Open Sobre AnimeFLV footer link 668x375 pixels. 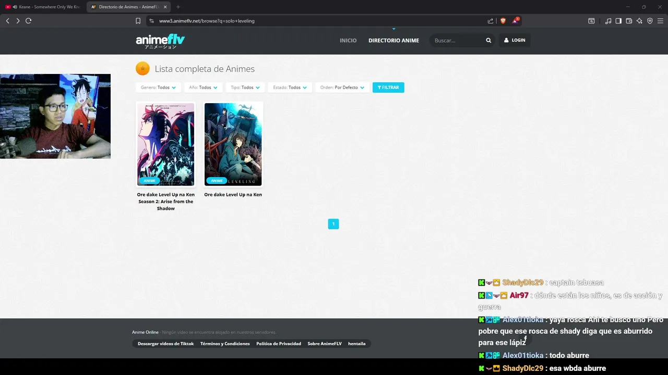click(325, 344)
